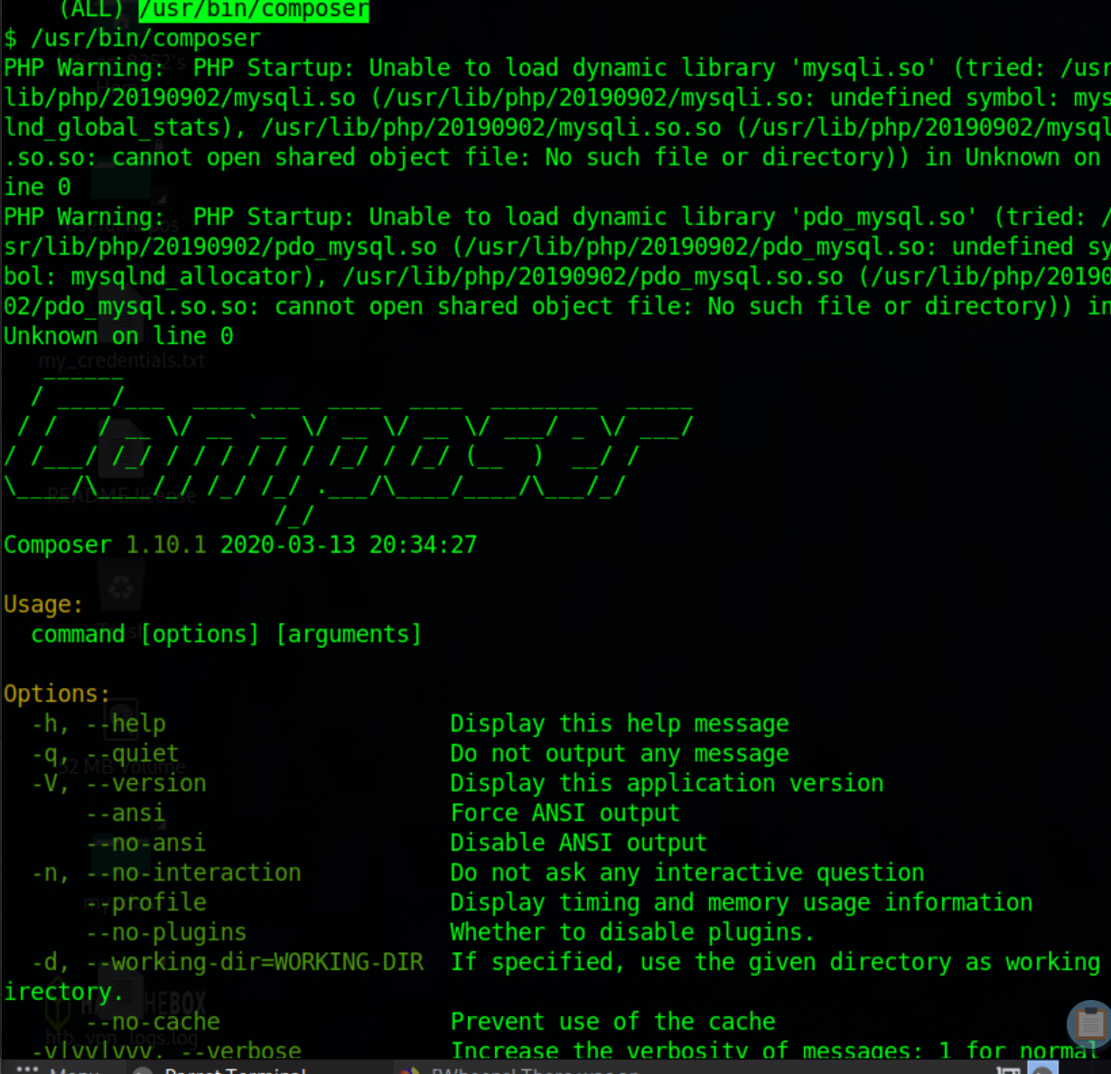The image size is (1111, 1074).
Task: Click the '-q, --quiet' option
Action: click(x=105, y=753)
